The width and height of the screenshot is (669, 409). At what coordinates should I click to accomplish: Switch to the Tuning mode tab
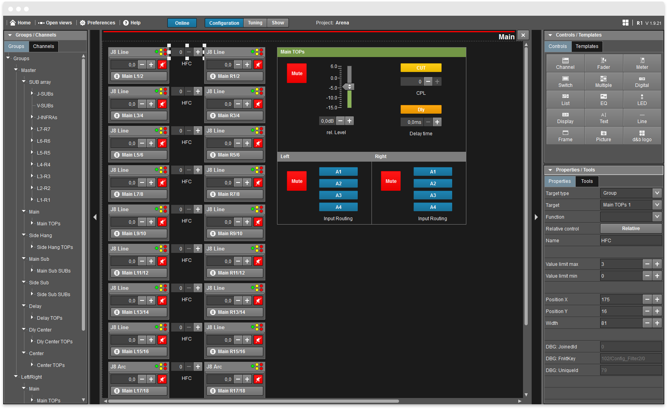pyautogui.click(x=255, y=23)
